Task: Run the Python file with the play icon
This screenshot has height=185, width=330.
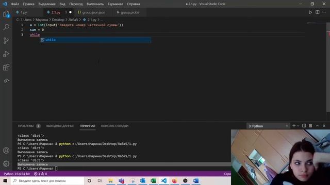Action: 310,12
